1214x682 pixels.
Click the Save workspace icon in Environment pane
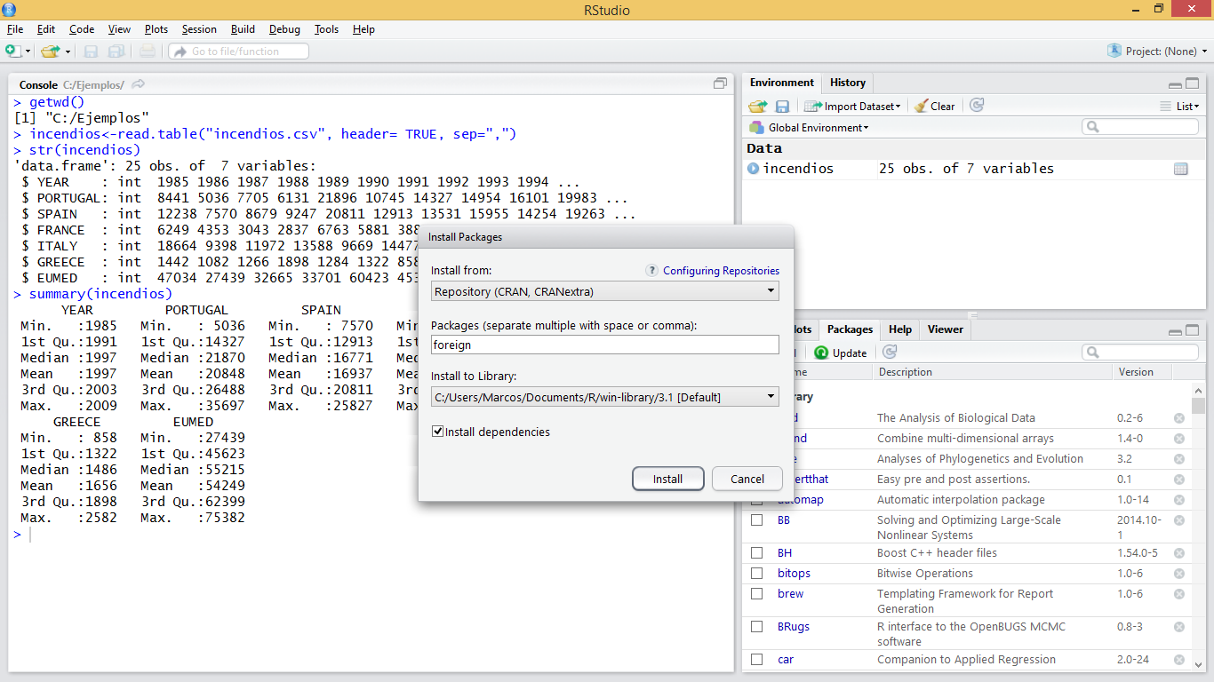click(782, 106)
